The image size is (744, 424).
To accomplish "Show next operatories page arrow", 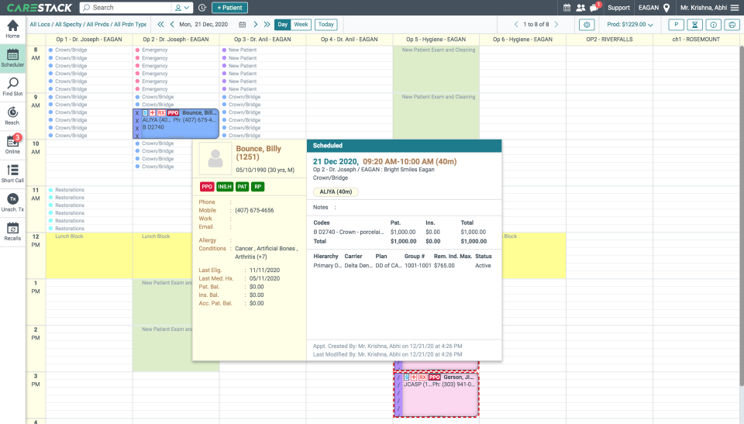I will click(x=556, y=24).
